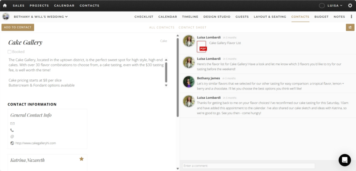This screenshot has height=171, width=356.
Task: Click the Bethany James commenter name
Action: 208,78
